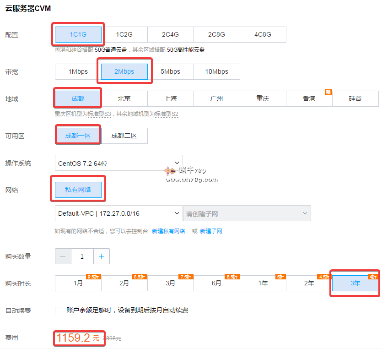Expand the Default-VPC network dropdown
The width and height of the screenshot is (382, 349).
pos(118,213)
